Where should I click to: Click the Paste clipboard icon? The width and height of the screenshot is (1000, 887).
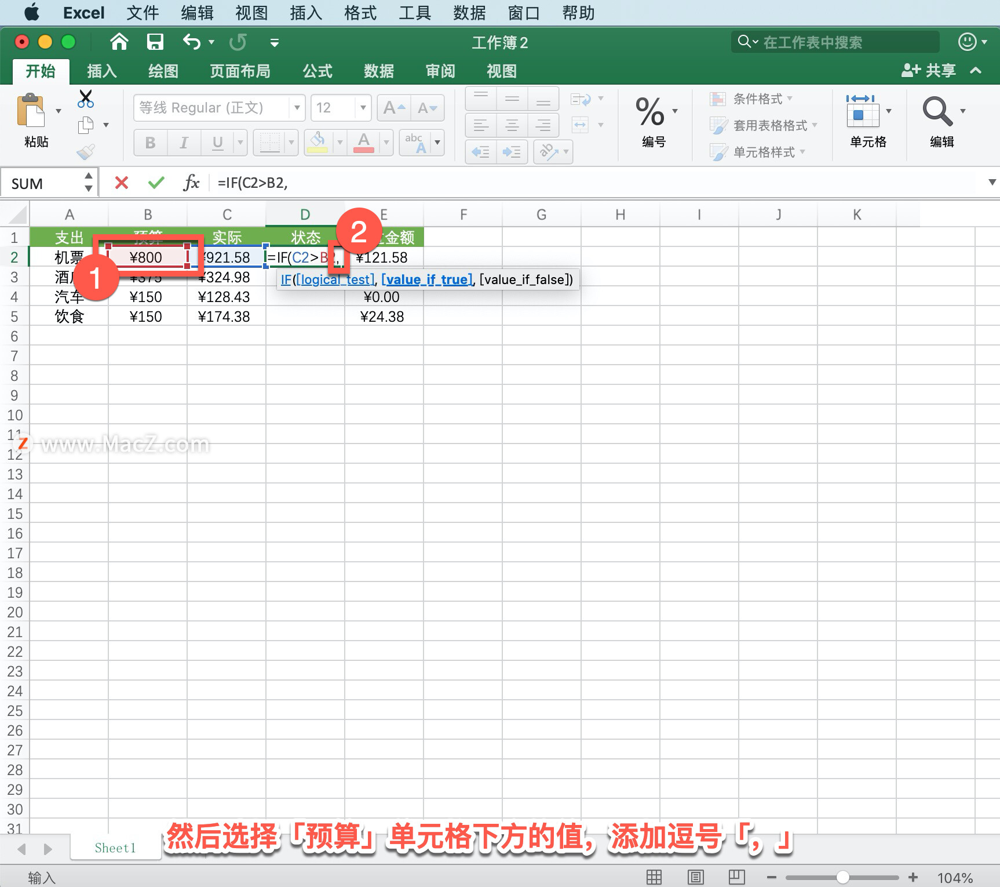[x=31, y=110]
